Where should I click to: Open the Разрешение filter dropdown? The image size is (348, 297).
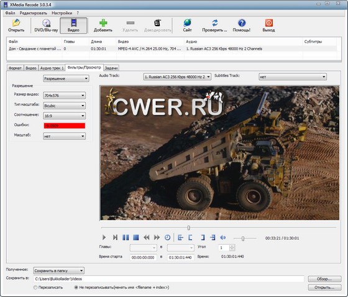point(66,78)
